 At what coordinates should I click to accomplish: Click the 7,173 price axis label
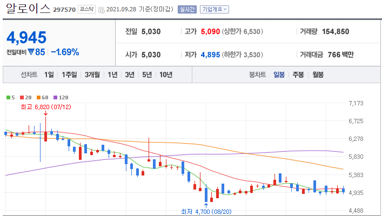[x=356, y=103]
